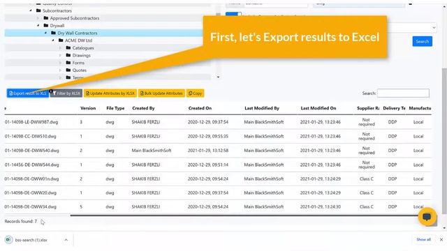Click file name 01-14098-DE-DWW01n.dwg
447x251 pixels.
pos(31,179)
